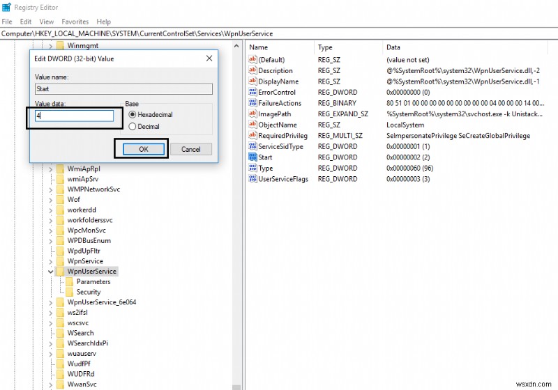Click the WSearch folder icon
The height and width of the screenshot is (390, 558).
pos(61,333)
